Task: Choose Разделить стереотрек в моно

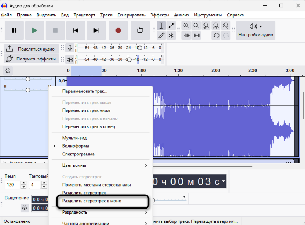Action: point(100,201)
